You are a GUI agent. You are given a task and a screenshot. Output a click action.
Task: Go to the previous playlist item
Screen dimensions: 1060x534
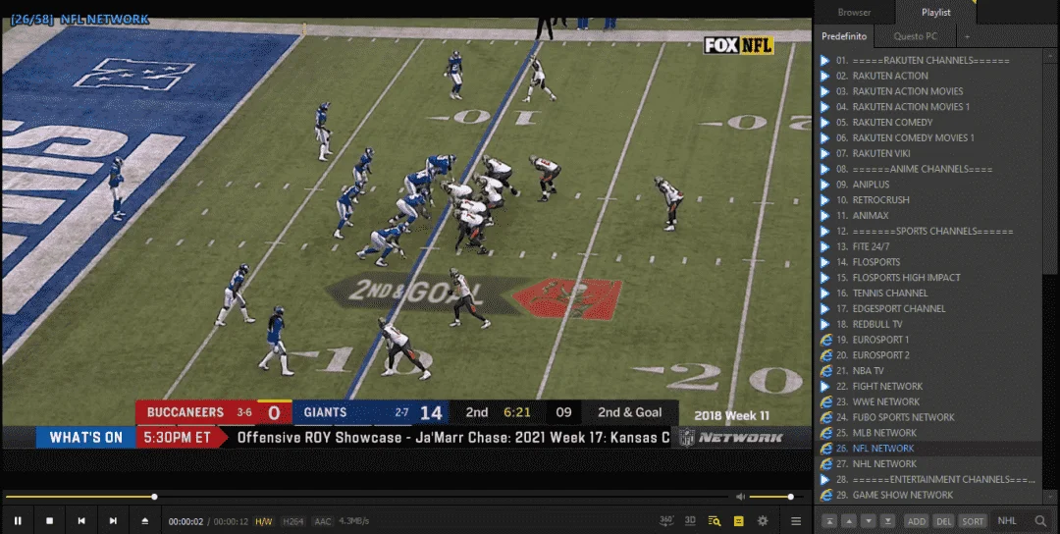(81, 520)
